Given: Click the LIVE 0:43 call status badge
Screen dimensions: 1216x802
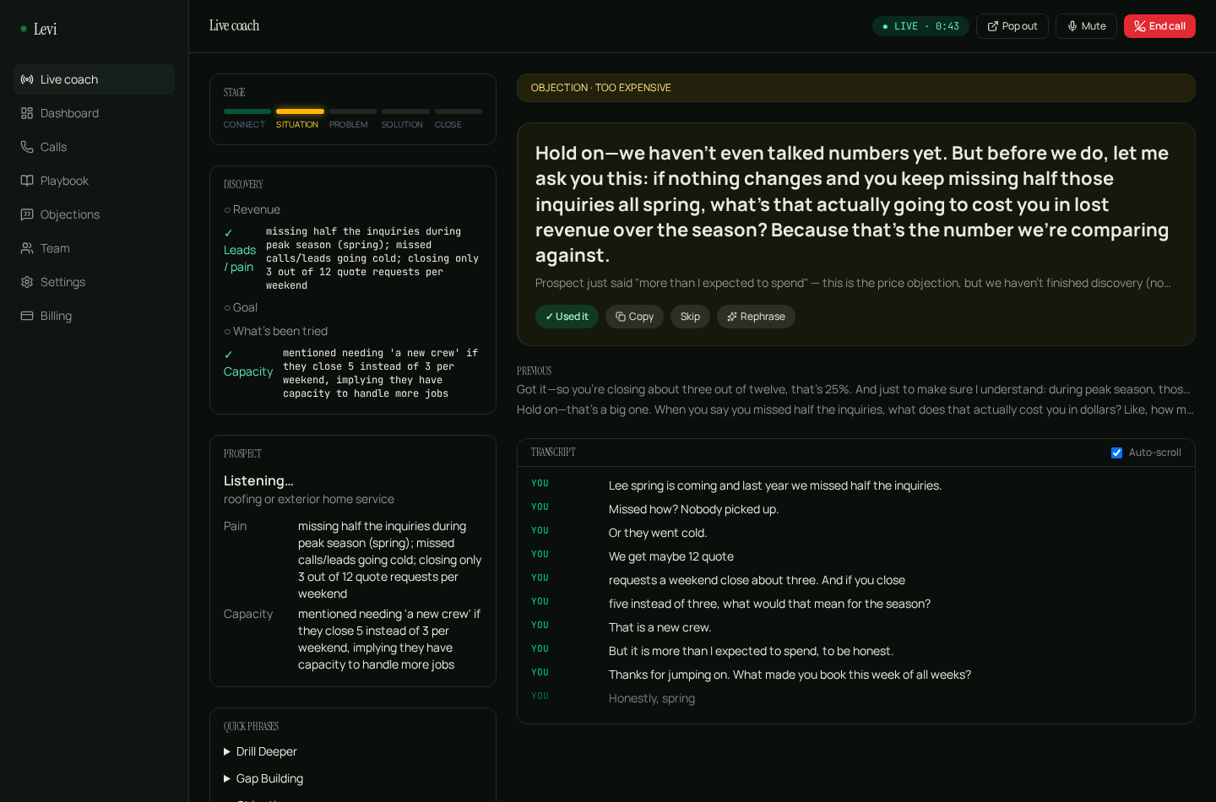Looking at the screenshot, I should point(920,26).
